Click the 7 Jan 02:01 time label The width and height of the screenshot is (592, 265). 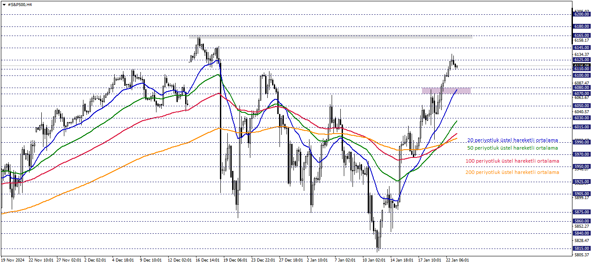346,260
